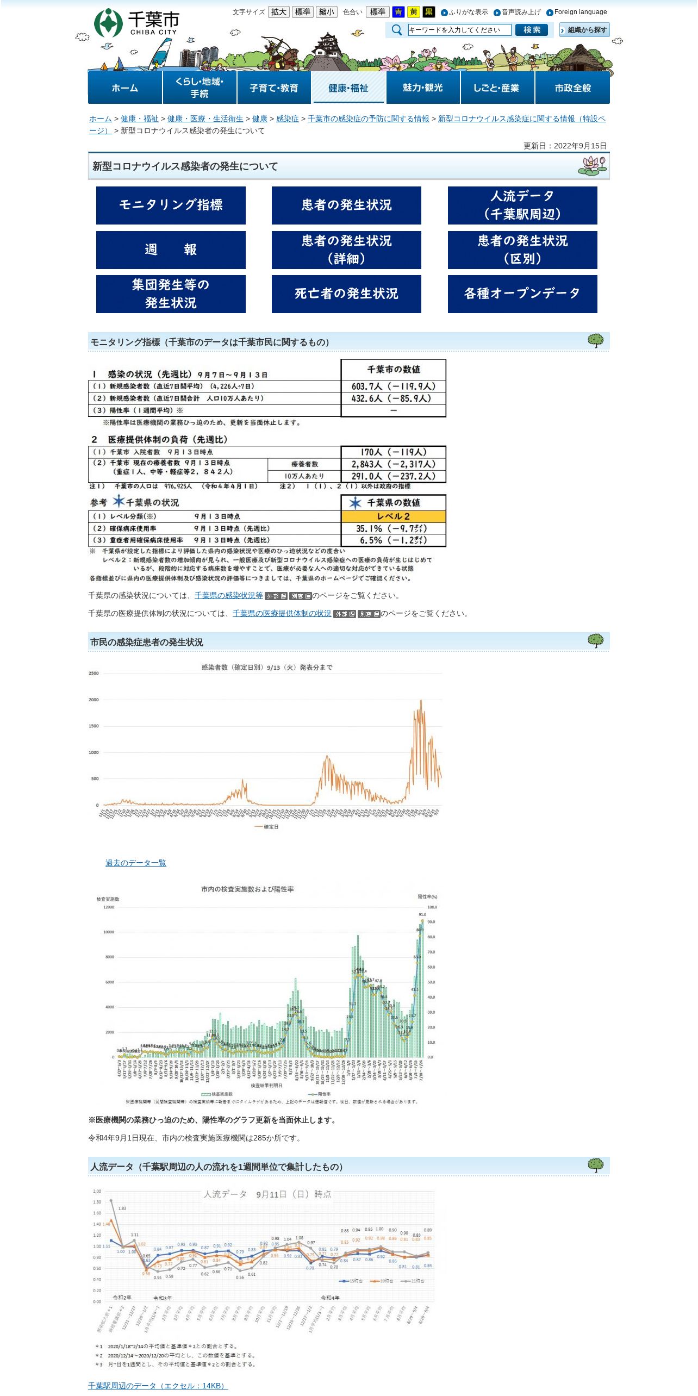The image size is (698, 1396).
Task: Click the 感染症 breadcrumb link
Action: tap(288, 119)
